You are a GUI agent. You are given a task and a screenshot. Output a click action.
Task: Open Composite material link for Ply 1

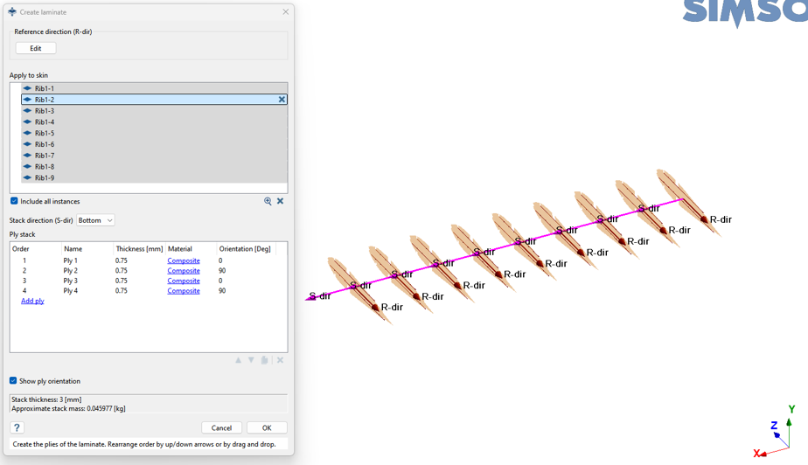coord(184,260)
